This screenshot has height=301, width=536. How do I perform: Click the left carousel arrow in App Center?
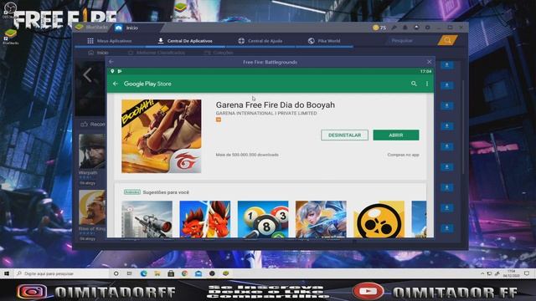87,75
